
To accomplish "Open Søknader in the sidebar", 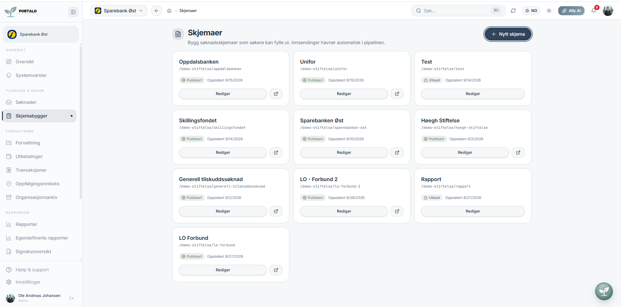I will point(39,102).
